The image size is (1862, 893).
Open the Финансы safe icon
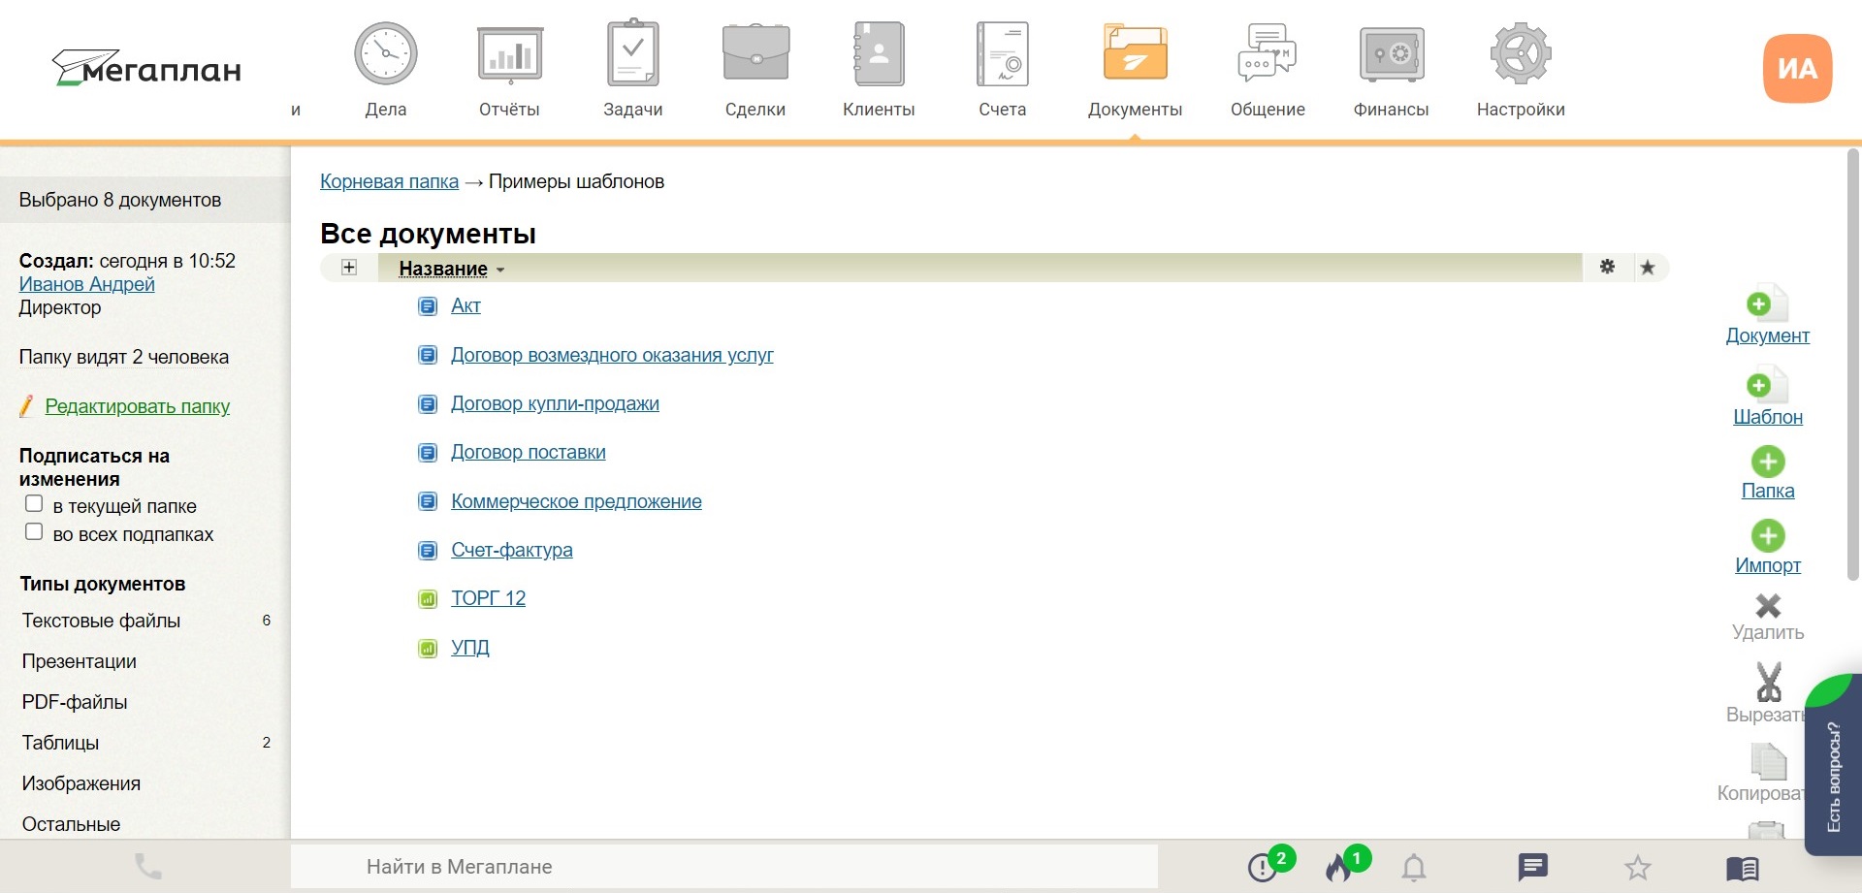tap(1391, 54)
